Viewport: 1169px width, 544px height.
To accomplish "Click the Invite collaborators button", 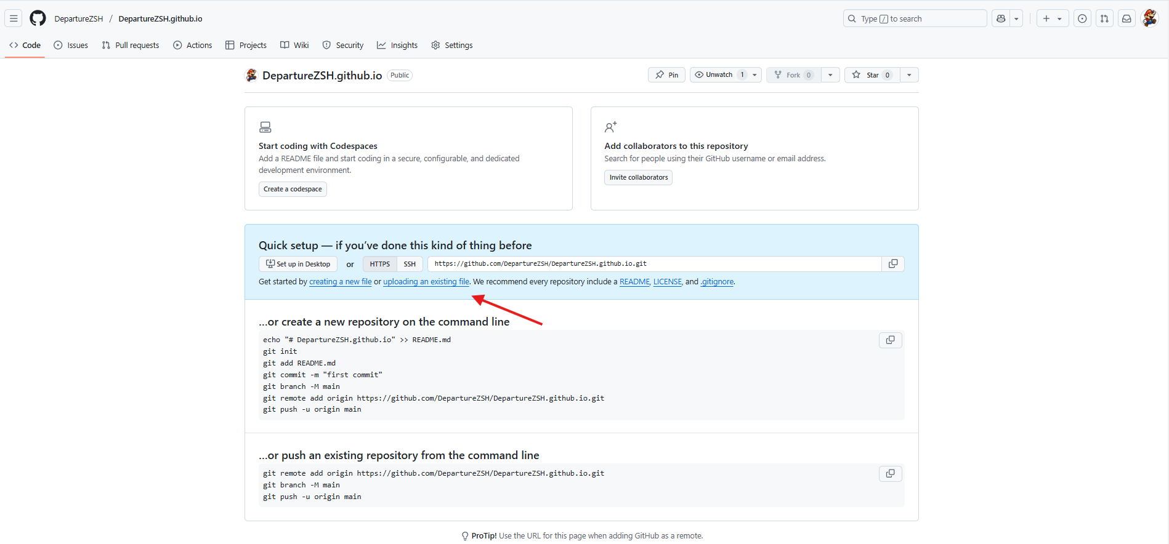I will (x=638, y=177).
